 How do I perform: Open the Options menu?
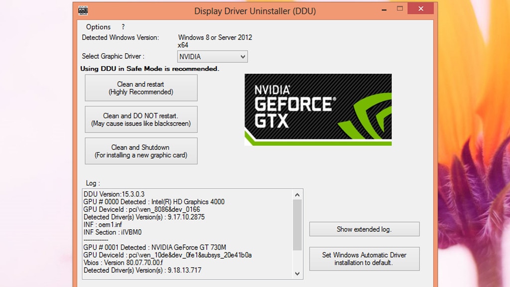click(98, 27)
